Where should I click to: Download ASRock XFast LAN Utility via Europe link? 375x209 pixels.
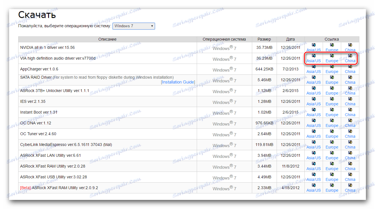point(332,158)
